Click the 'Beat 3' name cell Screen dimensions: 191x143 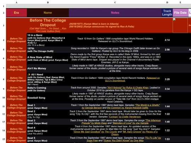[48, 122]
